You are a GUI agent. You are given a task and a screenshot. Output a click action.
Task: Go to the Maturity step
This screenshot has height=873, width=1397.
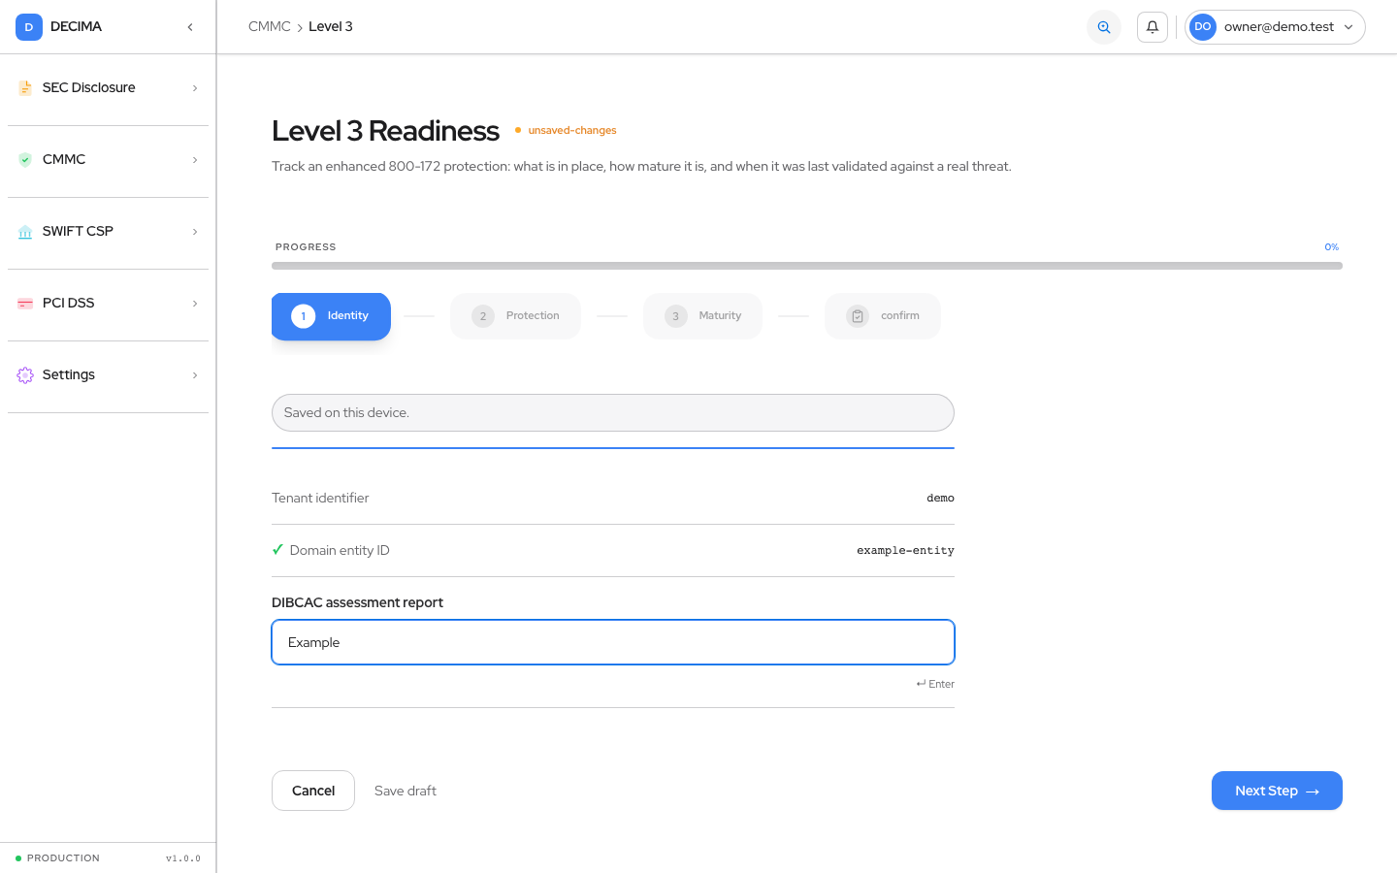[702, 316]
